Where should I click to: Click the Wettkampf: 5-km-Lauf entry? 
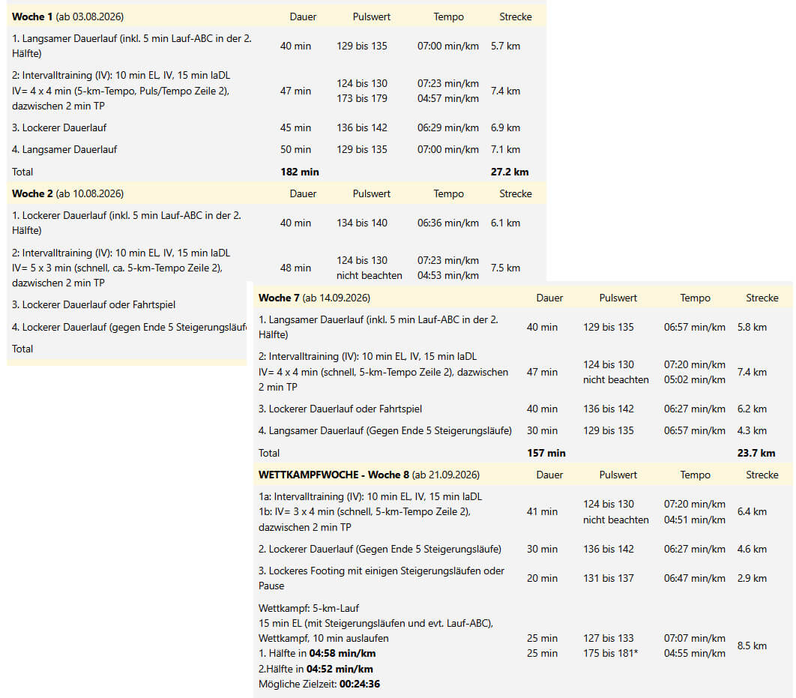tap(309, 608)
